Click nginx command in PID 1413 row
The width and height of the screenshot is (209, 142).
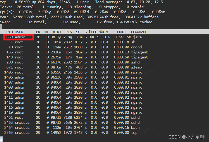[x=136, y=103]
